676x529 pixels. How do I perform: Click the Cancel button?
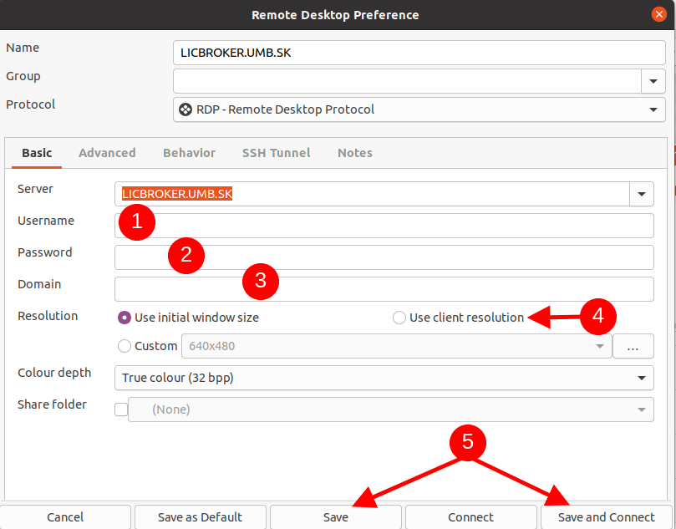[65, 517]
